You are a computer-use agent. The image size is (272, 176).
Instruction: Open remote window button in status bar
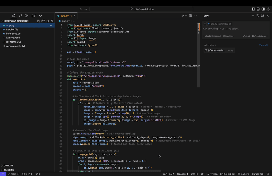click(3, 174)
